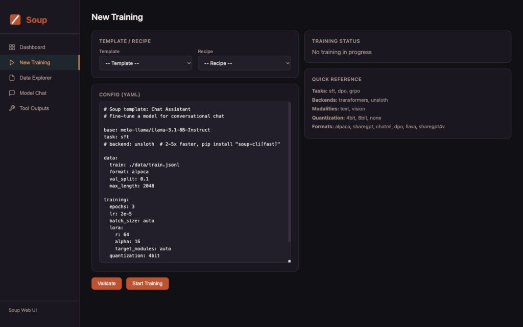The width and height of the screenshot is (523, 327).
Task: Click the 'task: sft' line
Action: (116, 137)
